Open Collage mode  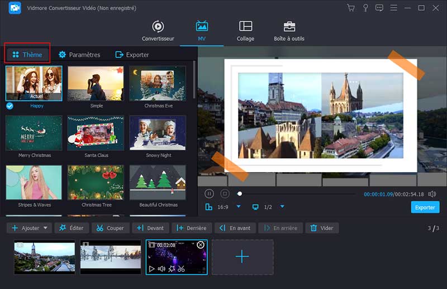pyautogui.click(x=245, y=31)
